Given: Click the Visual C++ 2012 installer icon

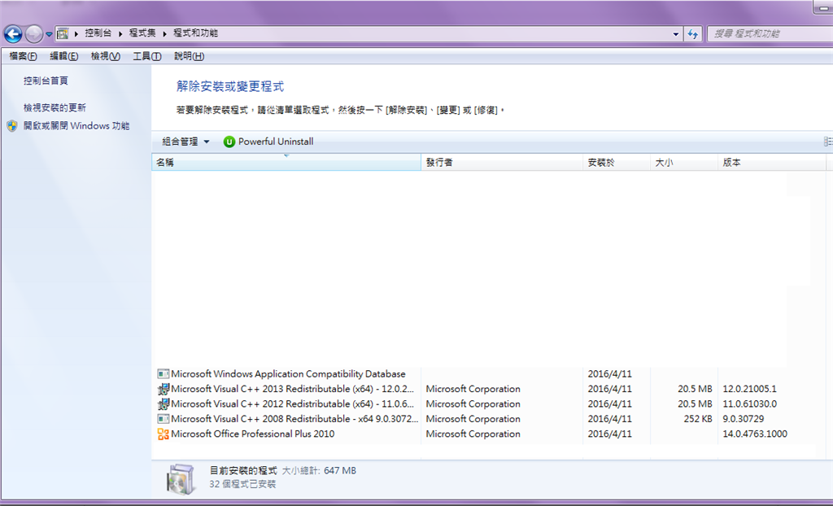Looking at the screenshot, I should point(163,404).
